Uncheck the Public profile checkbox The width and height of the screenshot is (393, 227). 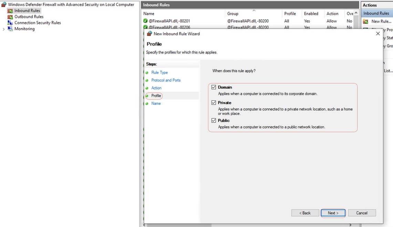(x=214, y=120)
